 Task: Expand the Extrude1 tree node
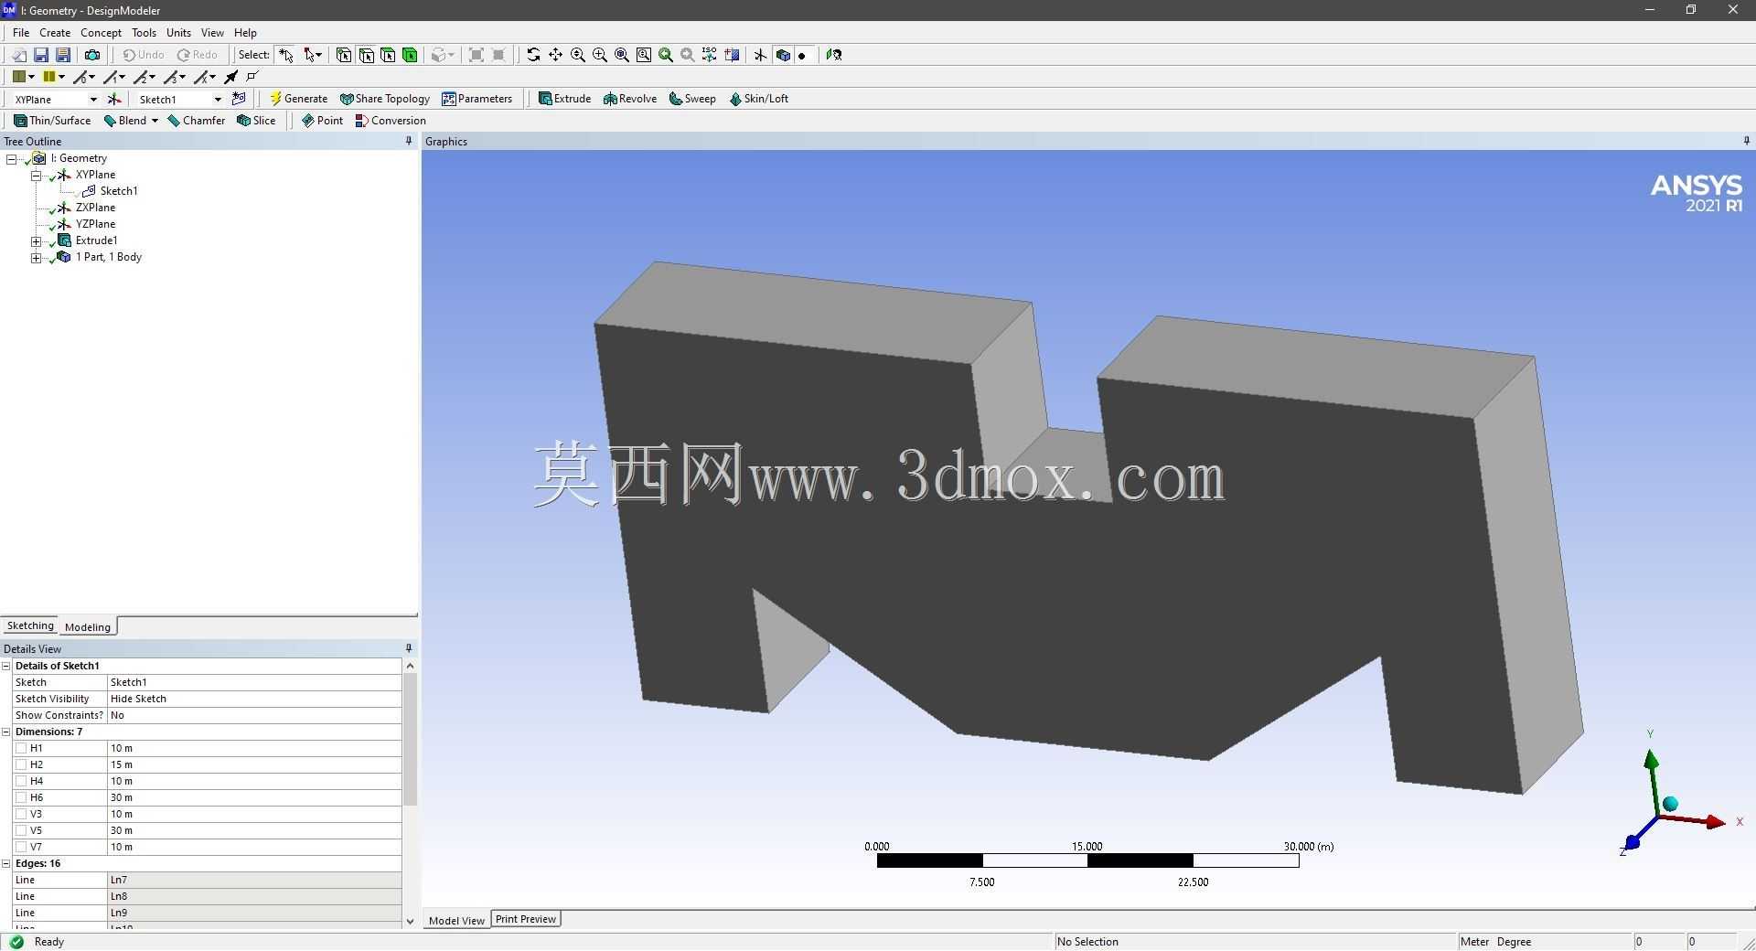[36, 241]
